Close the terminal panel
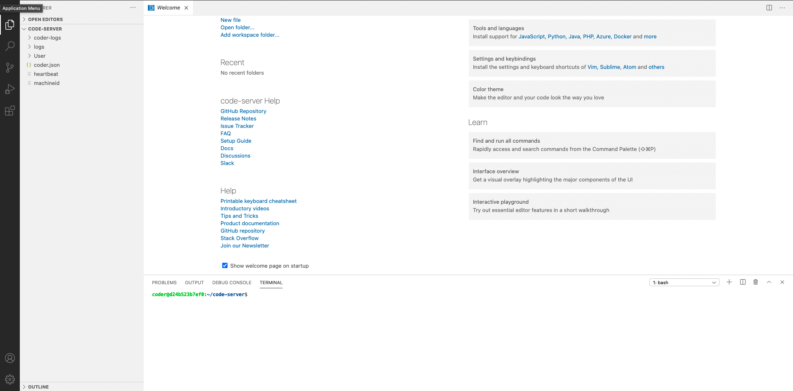 tap(782, 282)
